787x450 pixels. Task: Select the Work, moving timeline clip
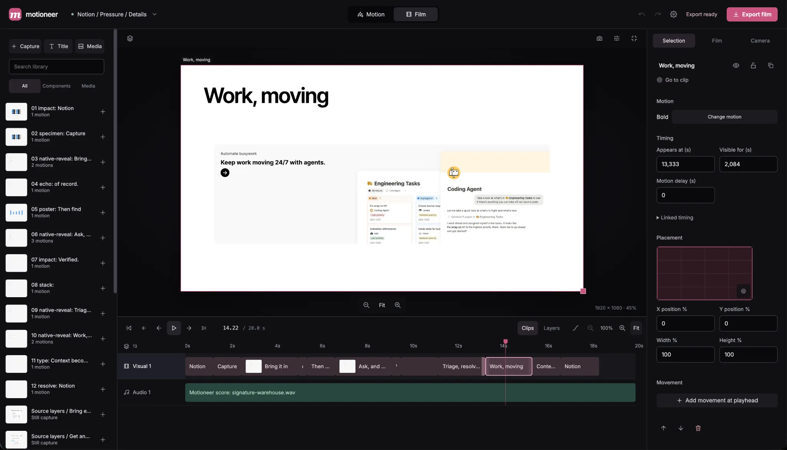[x=509, y=366]
